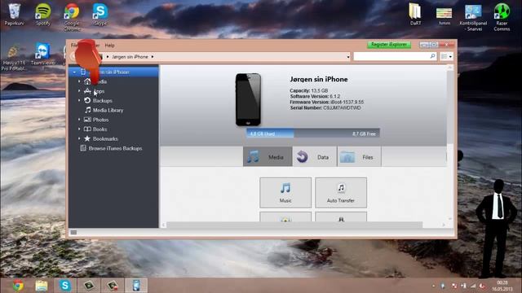The width and height of the screenshot is (522, 293).
Task: Open the hmm desktop icon
Action: tap(444, 16)
